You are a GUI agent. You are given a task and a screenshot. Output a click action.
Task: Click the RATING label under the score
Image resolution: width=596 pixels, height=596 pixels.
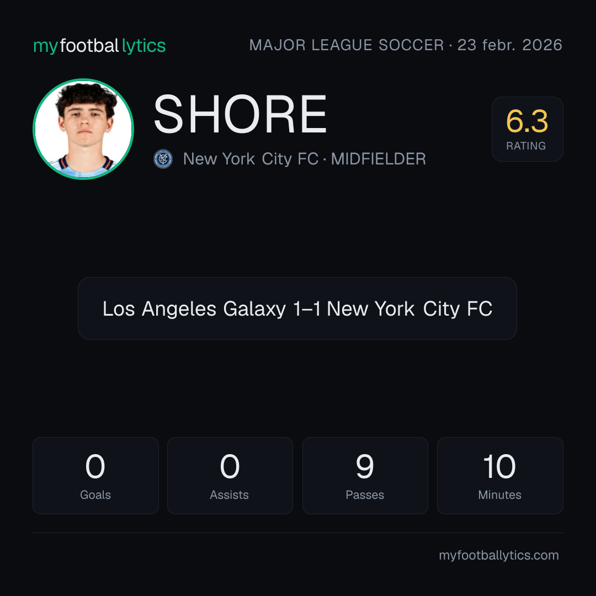pyautogui.click(x=526, y=146)
